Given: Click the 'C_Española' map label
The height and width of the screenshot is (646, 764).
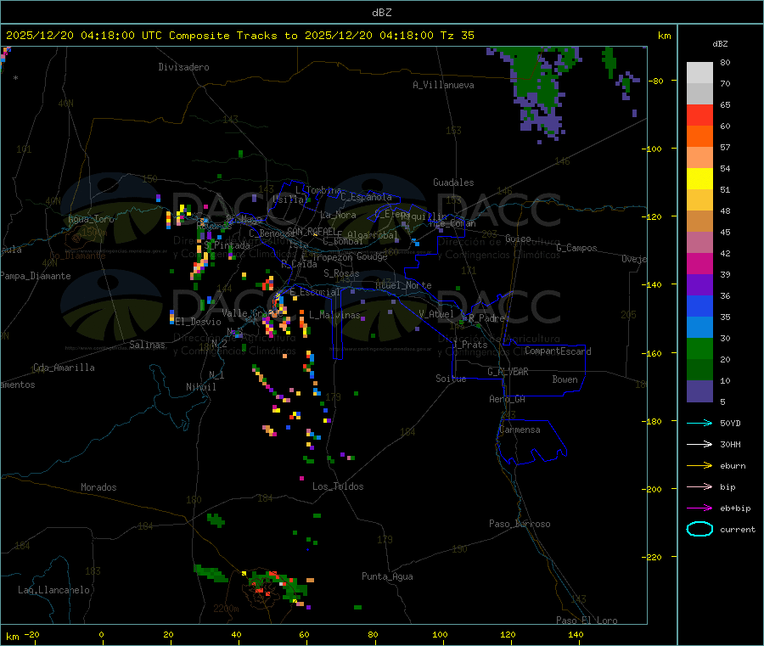Looking at the screenshot, I should coord(366,197).
